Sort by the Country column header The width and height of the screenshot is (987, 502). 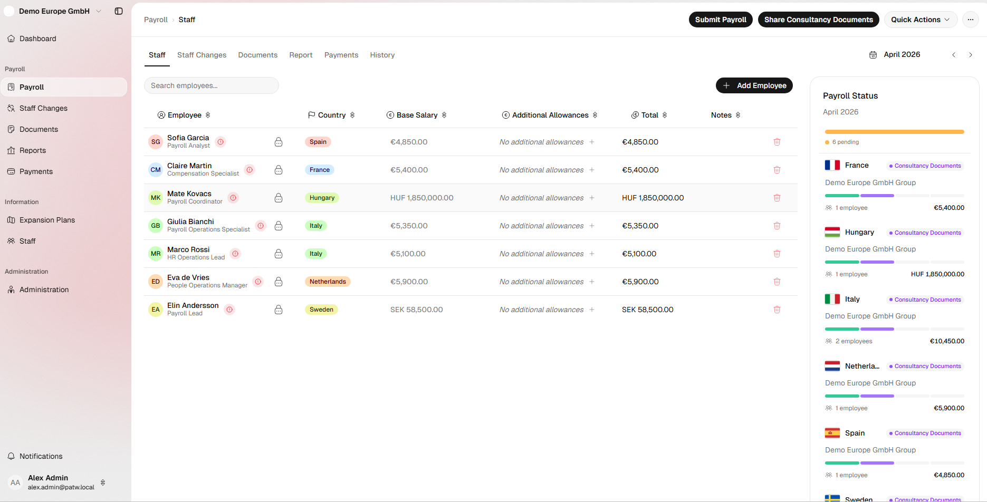click(331, 115)
